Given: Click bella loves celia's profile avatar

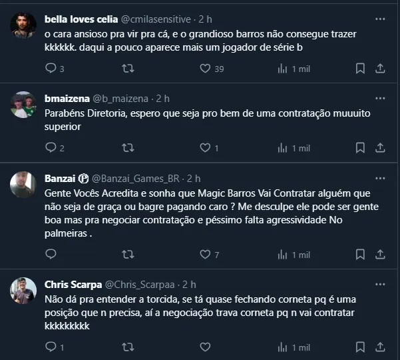Looking at the screenshot, I should [x=23, y=27].
